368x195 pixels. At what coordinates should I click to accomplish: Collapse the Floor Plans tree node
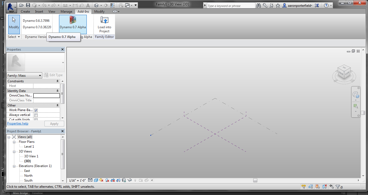click(x=14, y=142)
